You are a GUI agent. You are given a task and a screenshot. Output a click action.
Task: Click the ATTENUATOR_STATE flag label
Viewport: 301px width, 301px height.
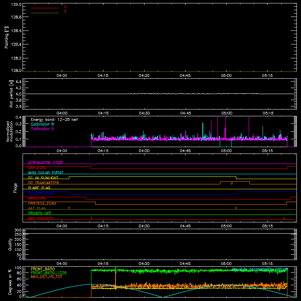[x=46, y=163]
